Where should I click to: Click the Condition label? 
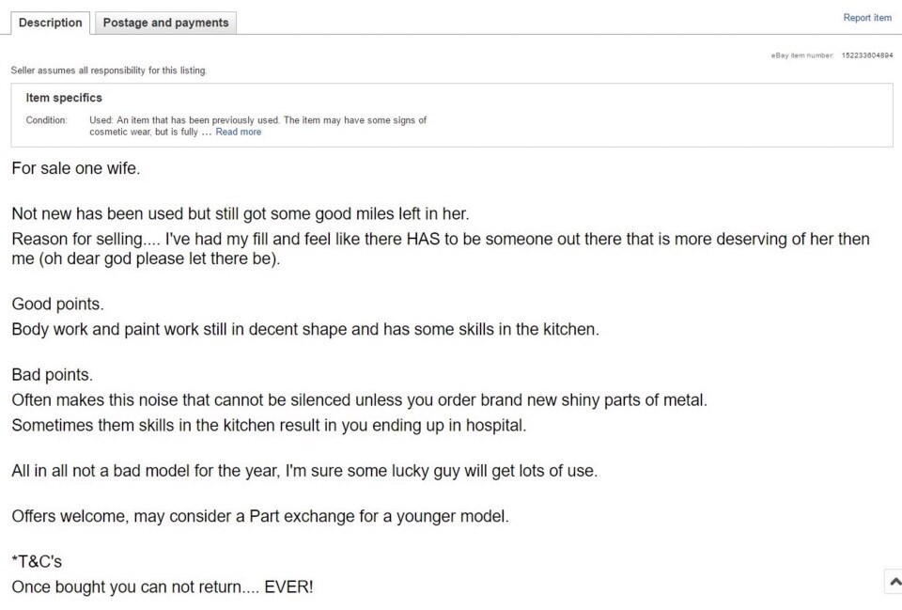[x=46, y=120]
